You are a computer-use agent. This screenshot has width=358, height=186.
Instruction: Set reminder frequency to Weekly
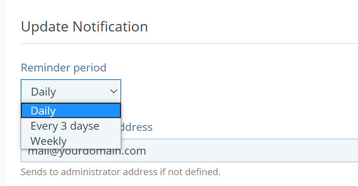coord(49,141)
